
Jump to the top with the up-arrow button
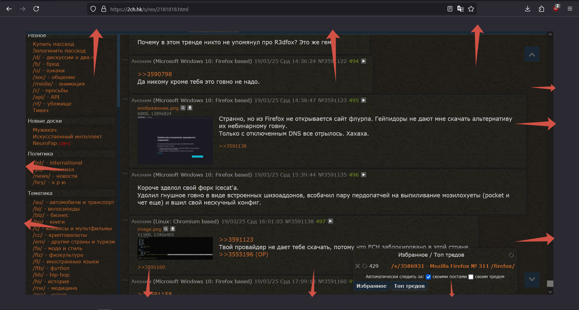(x=532, y=55)
